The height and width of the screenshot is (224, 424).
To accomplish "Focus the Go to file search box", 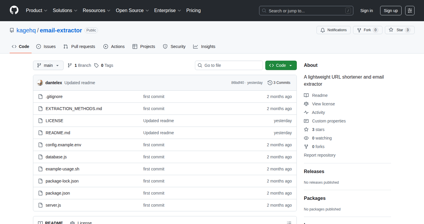I will (x=229, y=65).
